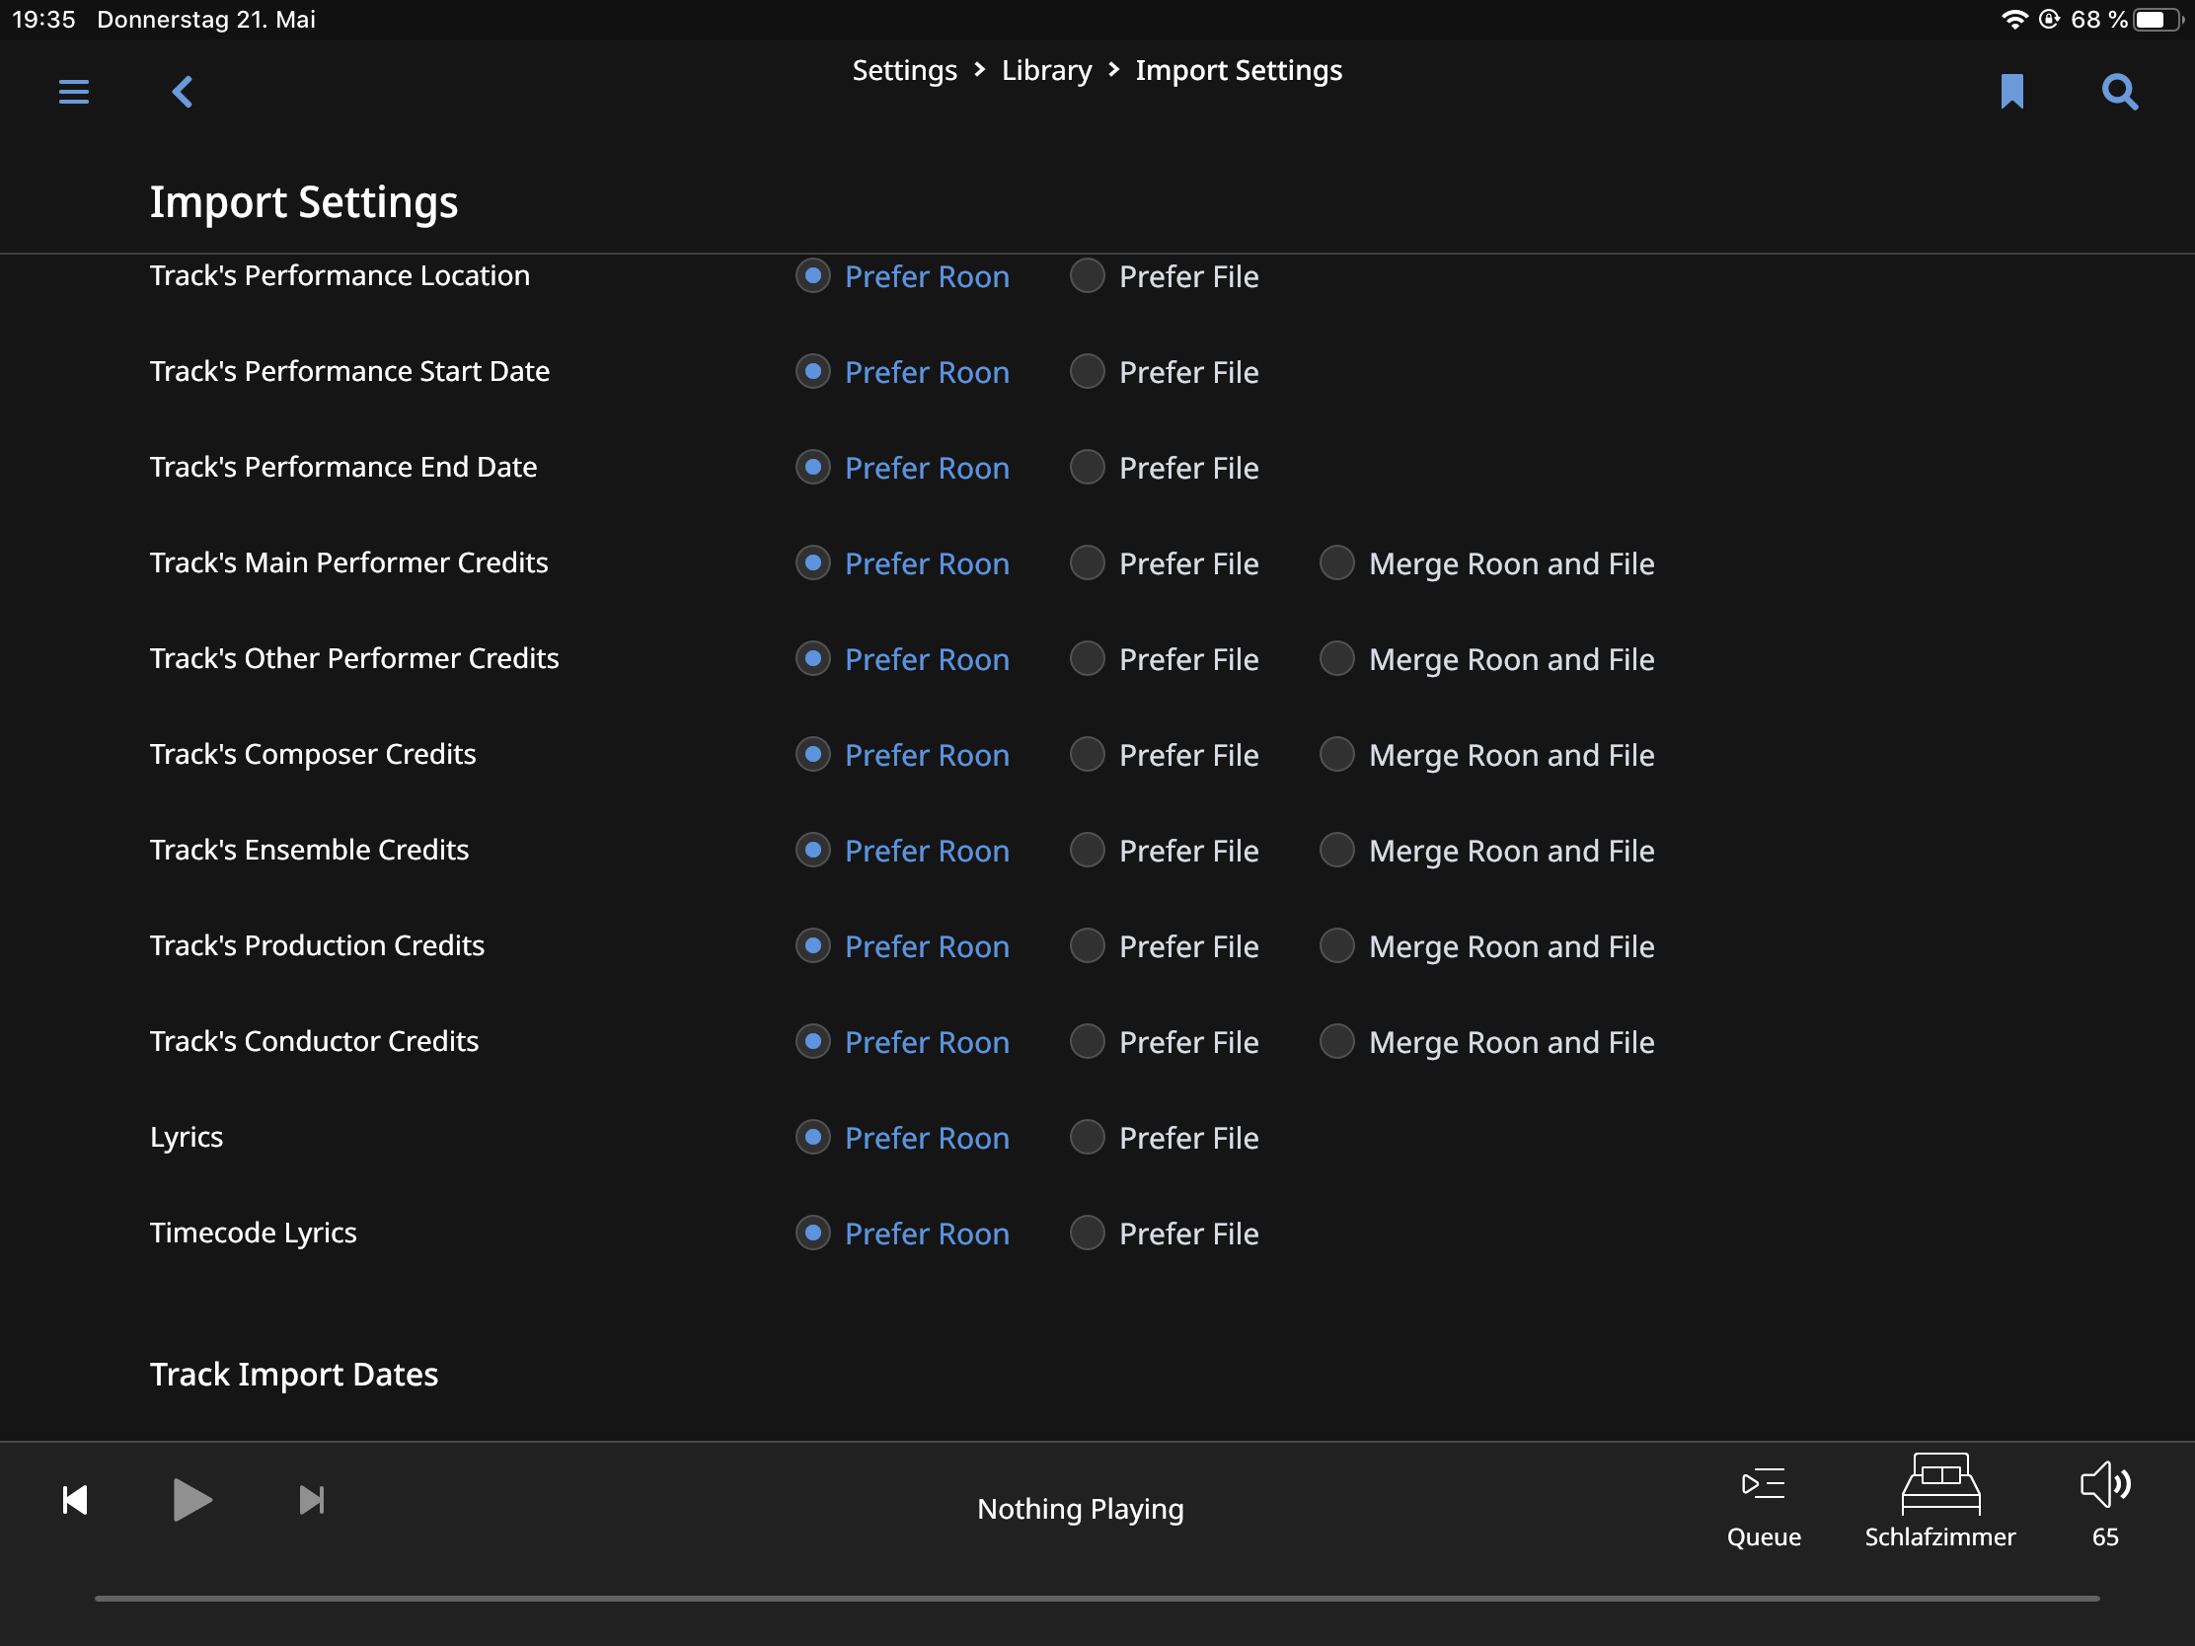Screen dimensions: 2195x1646
Task: Click the Nothing Playing label
Action: tap(1080, 1509)
